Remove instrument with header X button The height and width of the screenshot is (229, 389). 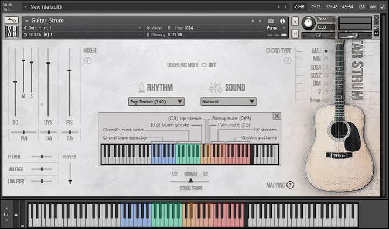pos(377,17)
